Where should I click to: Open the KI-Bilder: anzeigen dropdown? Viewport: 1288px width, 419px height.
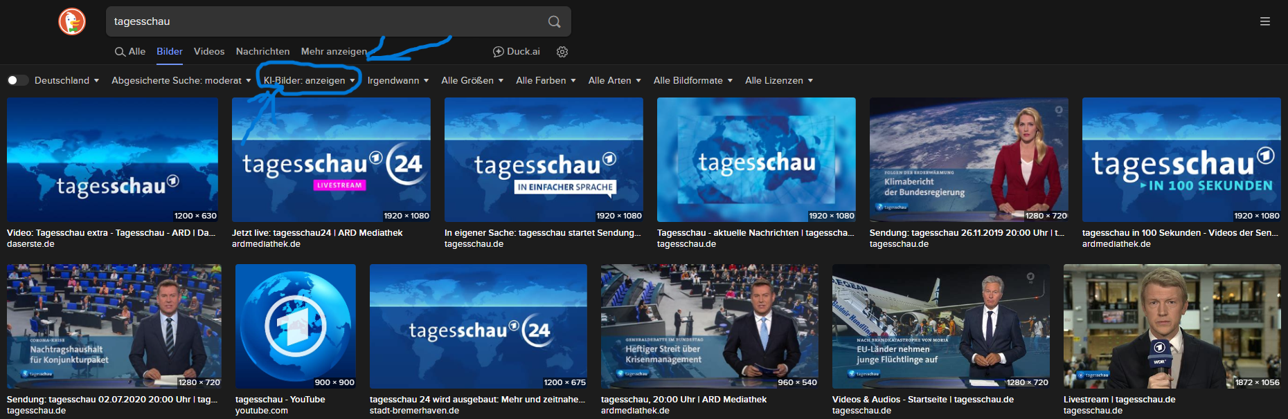(309, 80)
